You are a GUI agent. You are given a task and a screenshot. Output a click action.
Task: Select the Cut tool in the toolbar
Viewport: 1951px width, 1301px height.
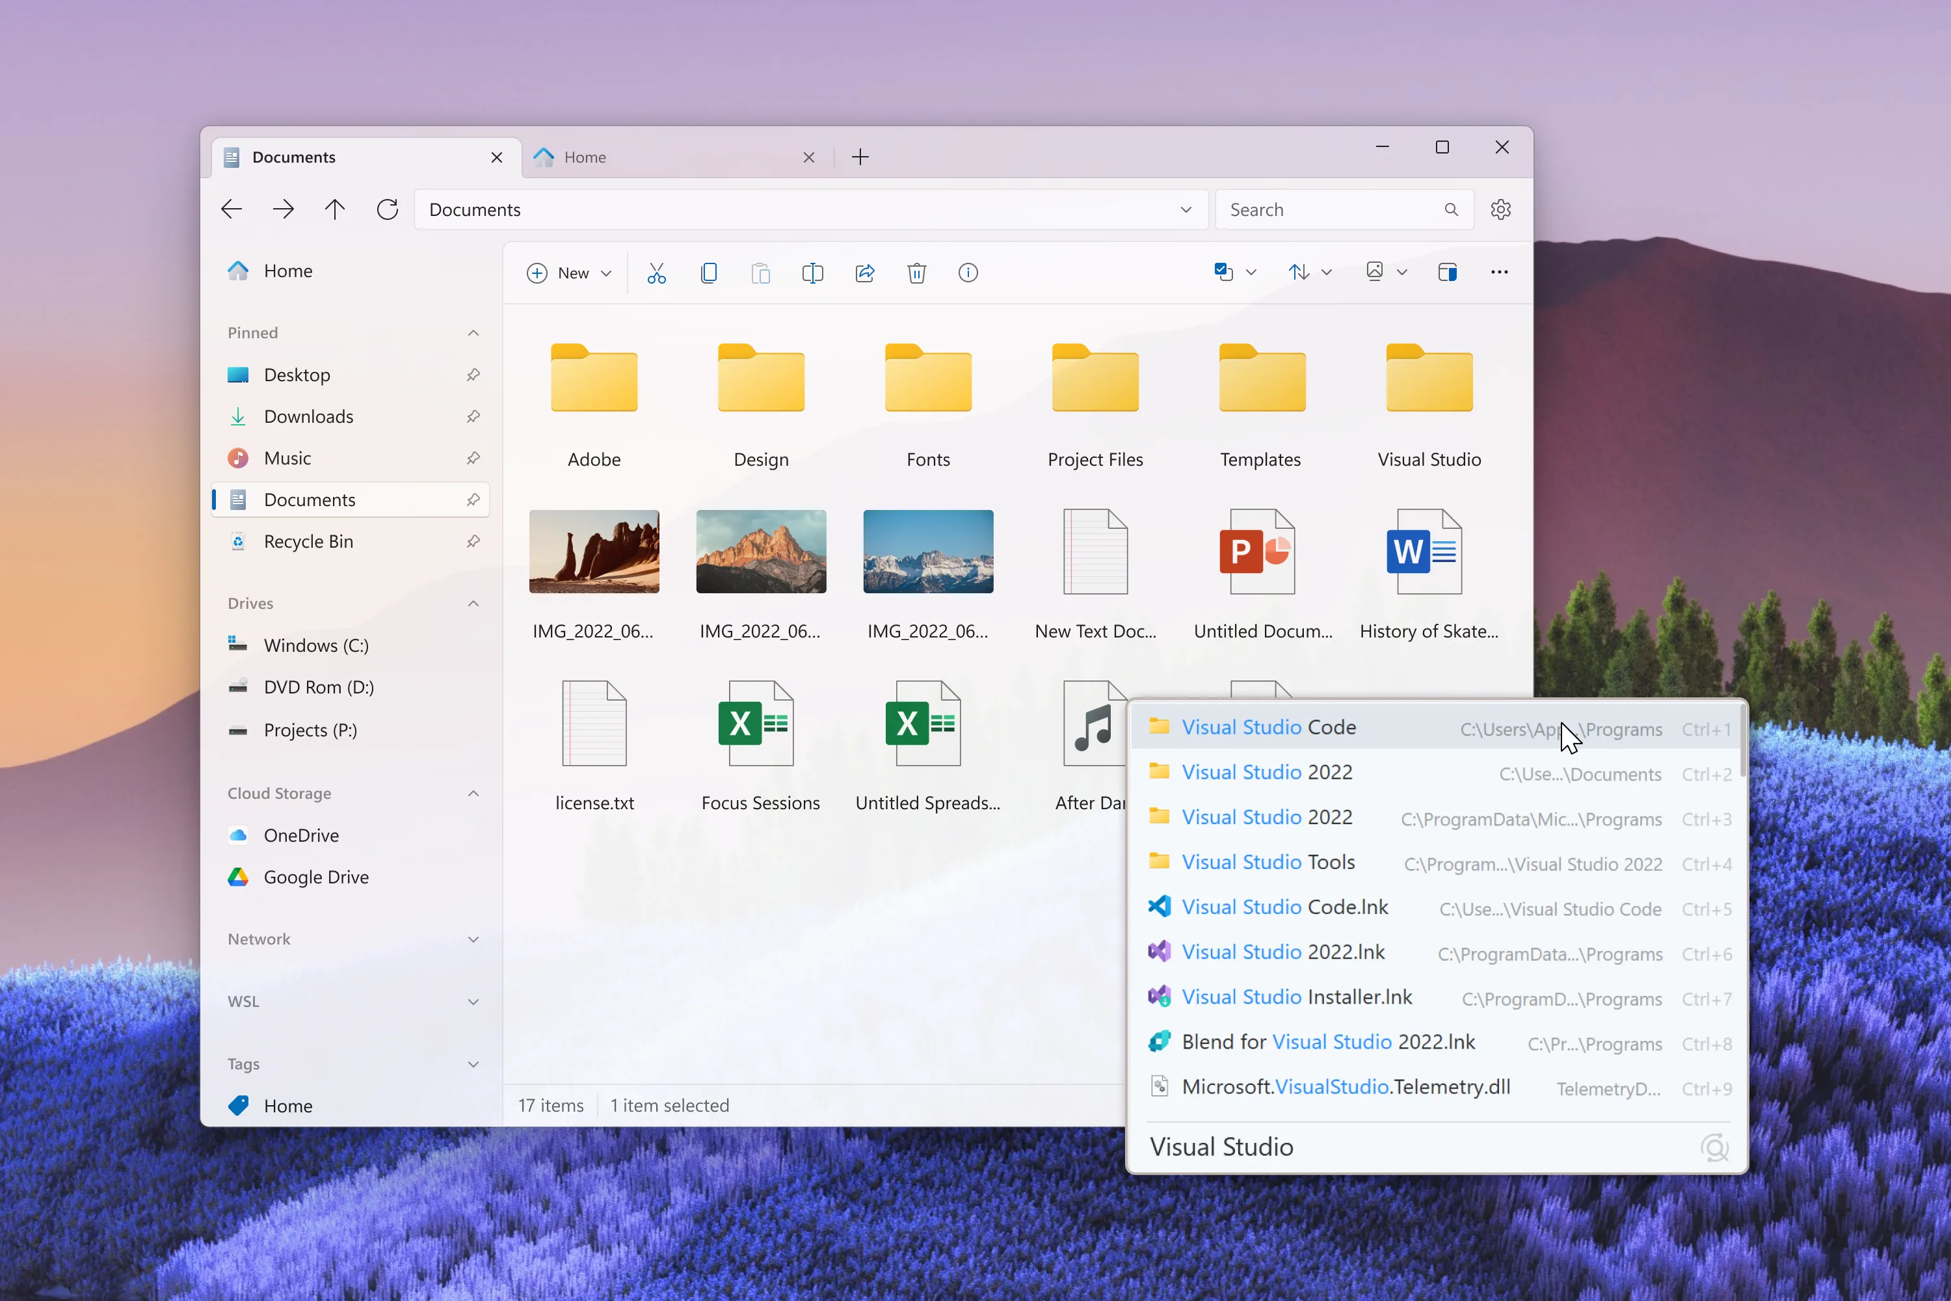click(657, 272)
